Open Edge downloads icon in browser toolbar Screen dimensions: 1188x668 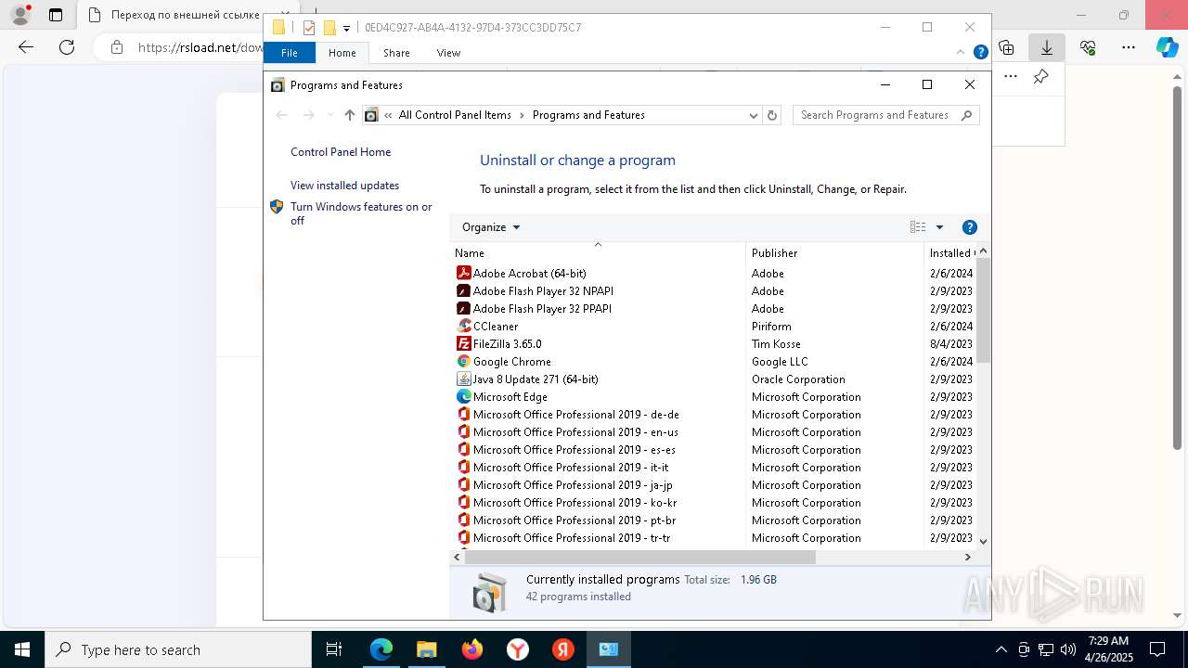pos(1047,46)
